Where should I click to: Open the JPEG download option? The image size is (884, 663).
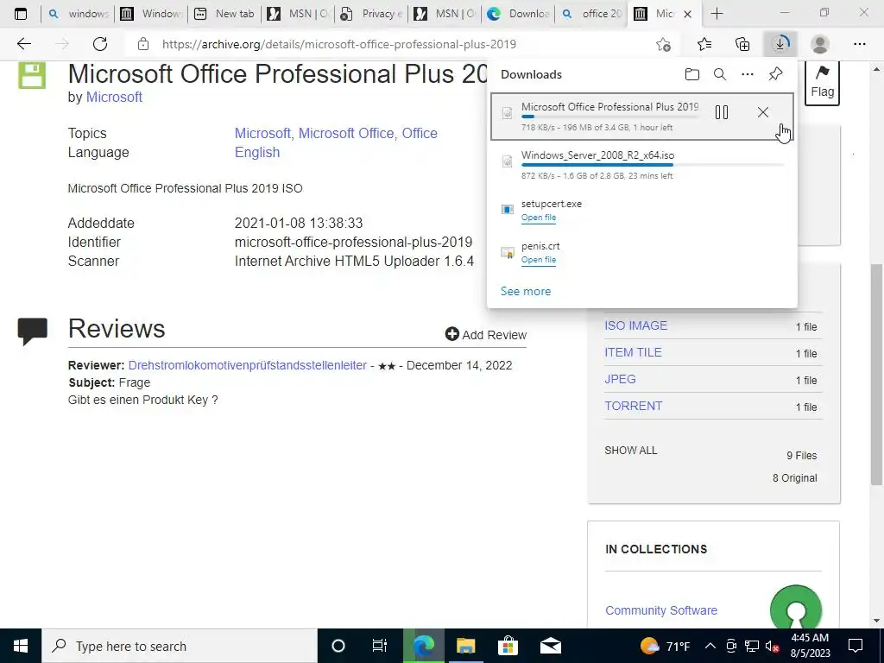[x=620, y=379]
